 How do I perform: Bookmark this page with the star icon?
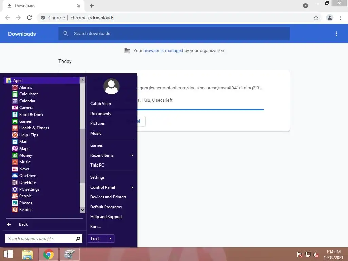[316, 18]
